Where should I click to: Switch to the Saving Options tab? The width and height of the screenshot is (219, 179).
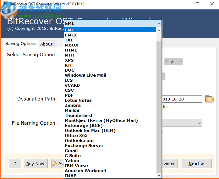click(21, 44)
